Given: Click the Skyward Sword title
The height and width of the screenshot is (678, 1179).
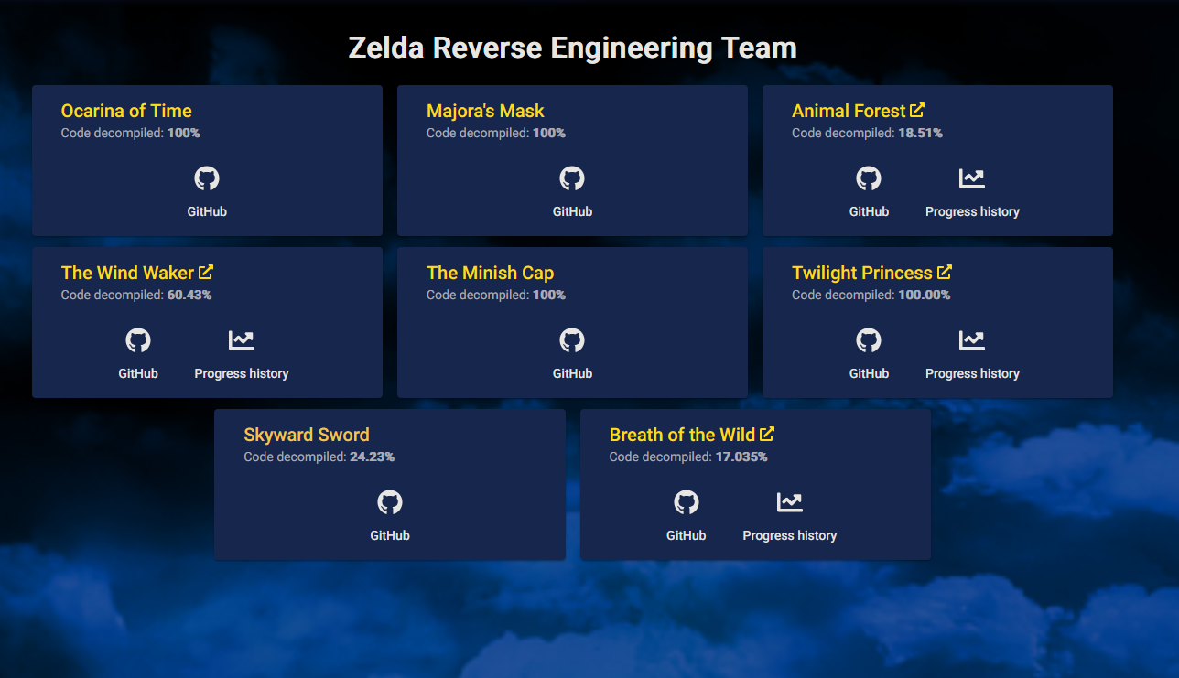Looking at the screenshot, I should pos(307,435).
